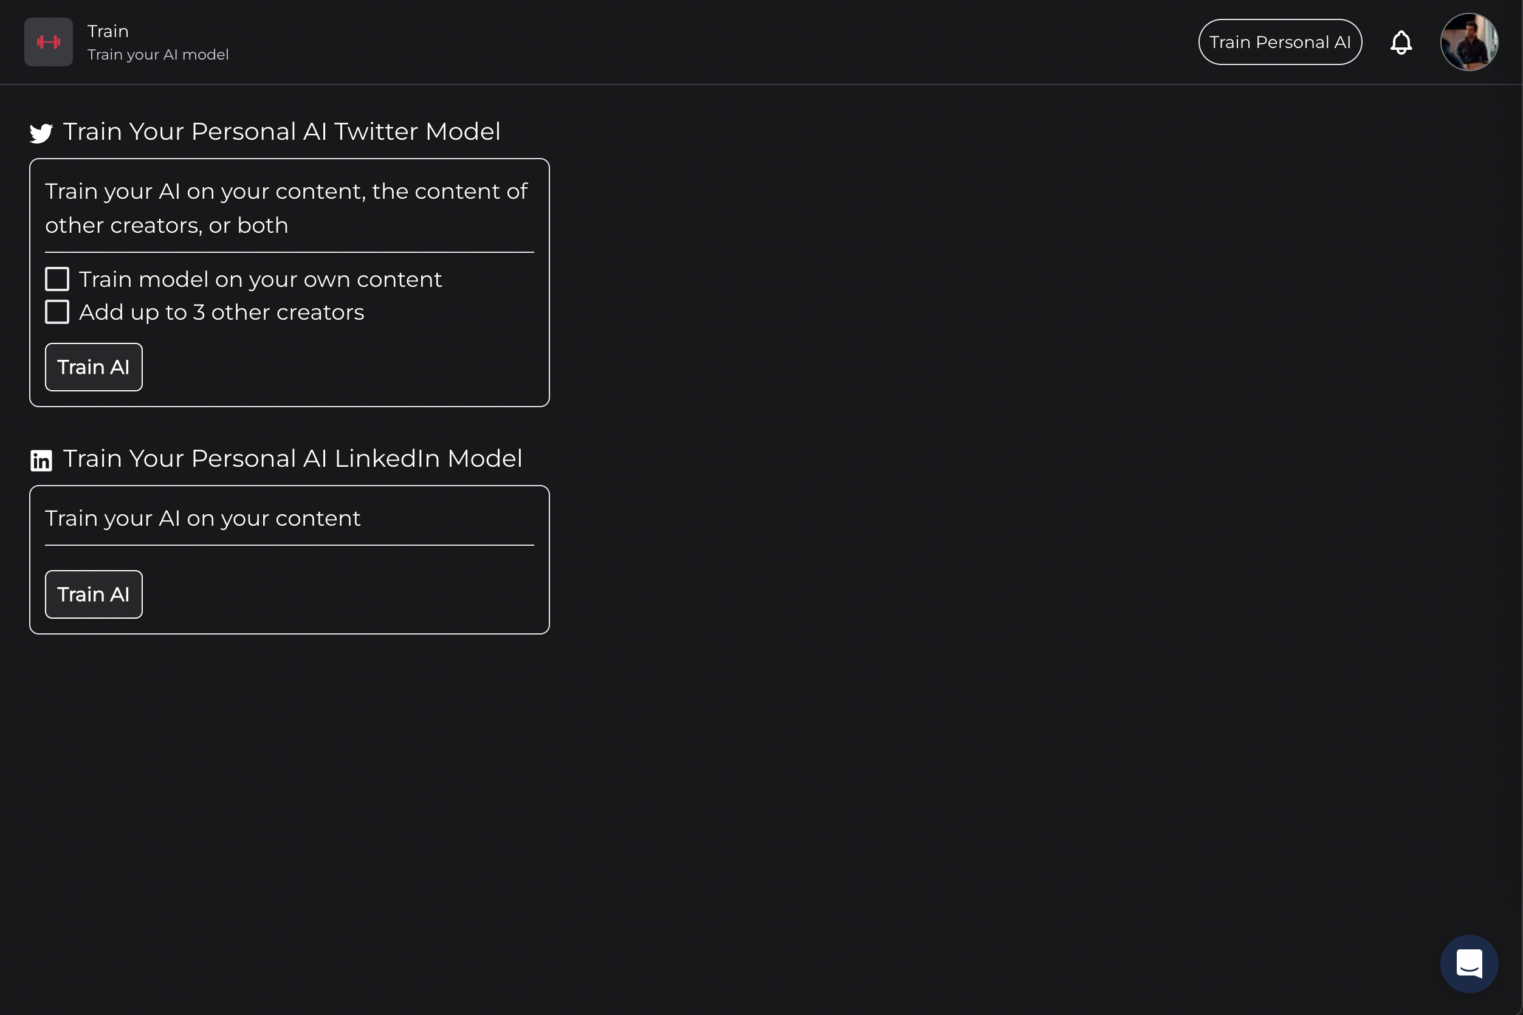
Task: Click 'Train your AI on your content' text
Action: (x=202, y=518)
